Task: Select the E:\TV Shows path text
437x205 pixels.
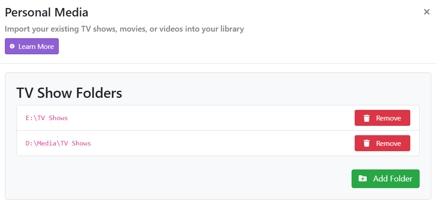Action: pyautogui.click(x=47, y=118)
